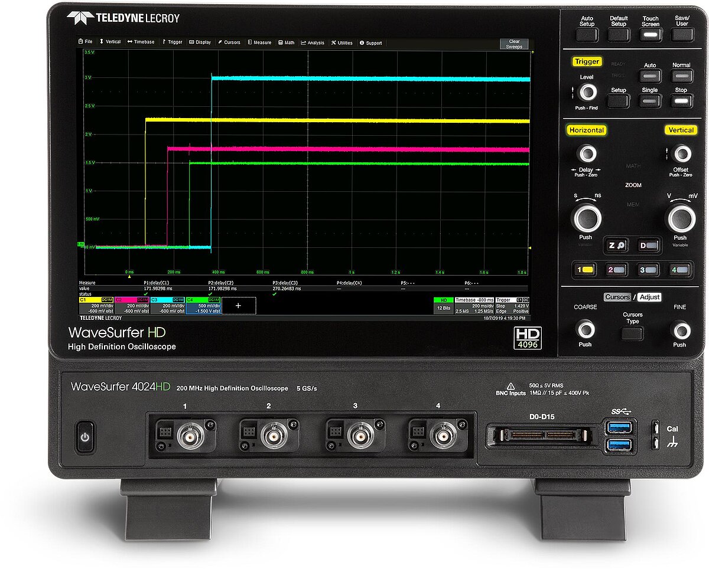The image size is (709, 569).
Task: Select the yellow C1 channel descriptor box
Action: [96, 306]
